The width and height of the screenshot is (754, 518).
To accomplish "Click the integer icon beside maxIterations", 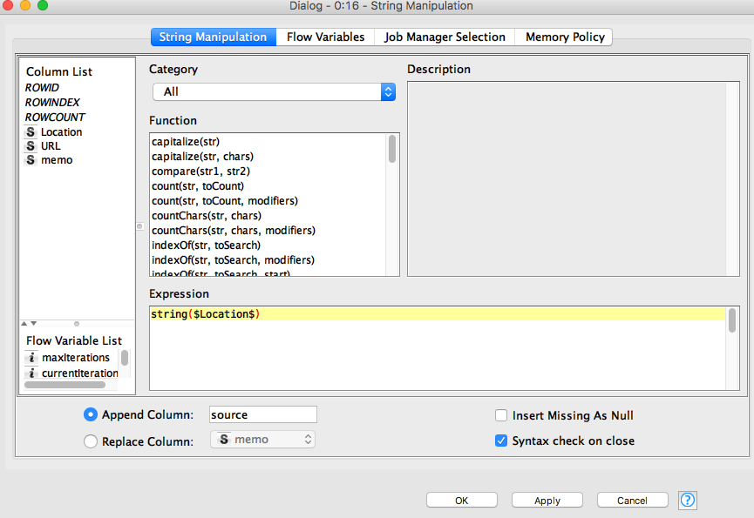I will tap(31, 358).
